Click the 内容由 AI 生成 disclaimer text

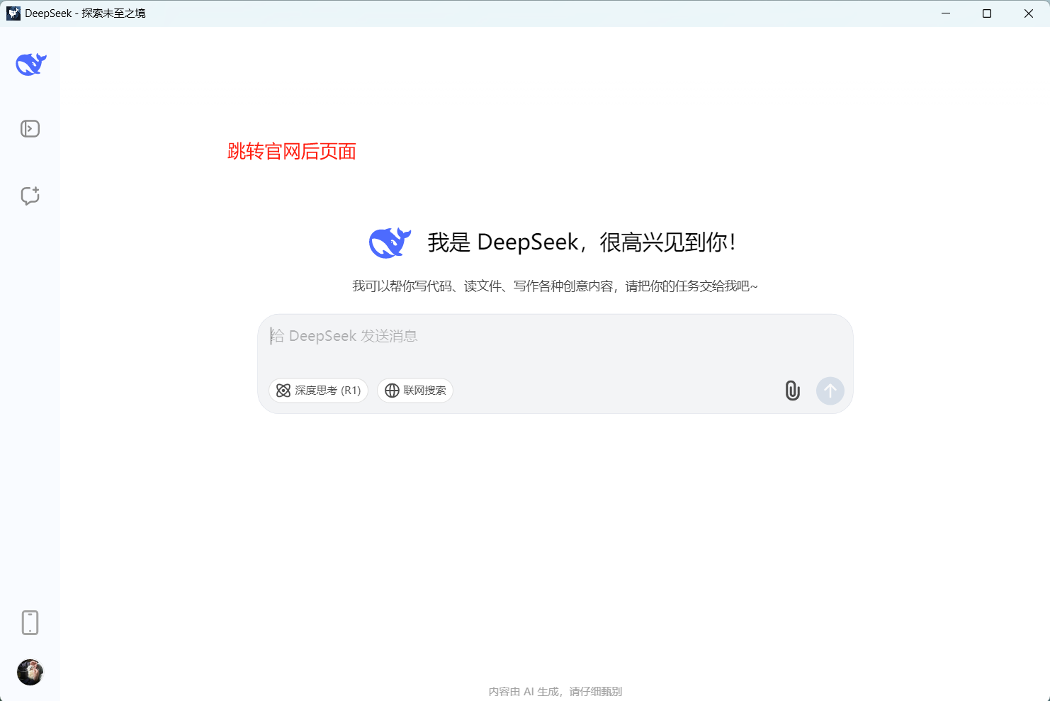click(555, 691)
